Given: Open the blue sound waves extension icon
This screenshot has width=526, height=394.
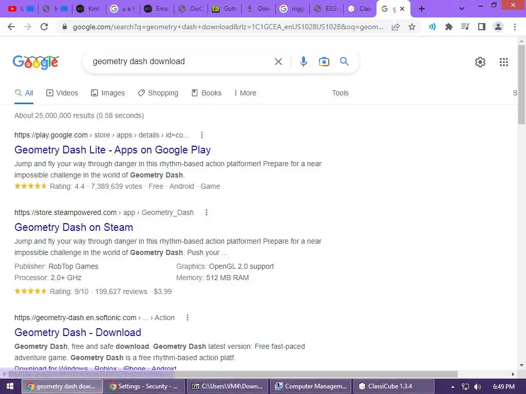Looking at the screenshot, I should point(432,27).
